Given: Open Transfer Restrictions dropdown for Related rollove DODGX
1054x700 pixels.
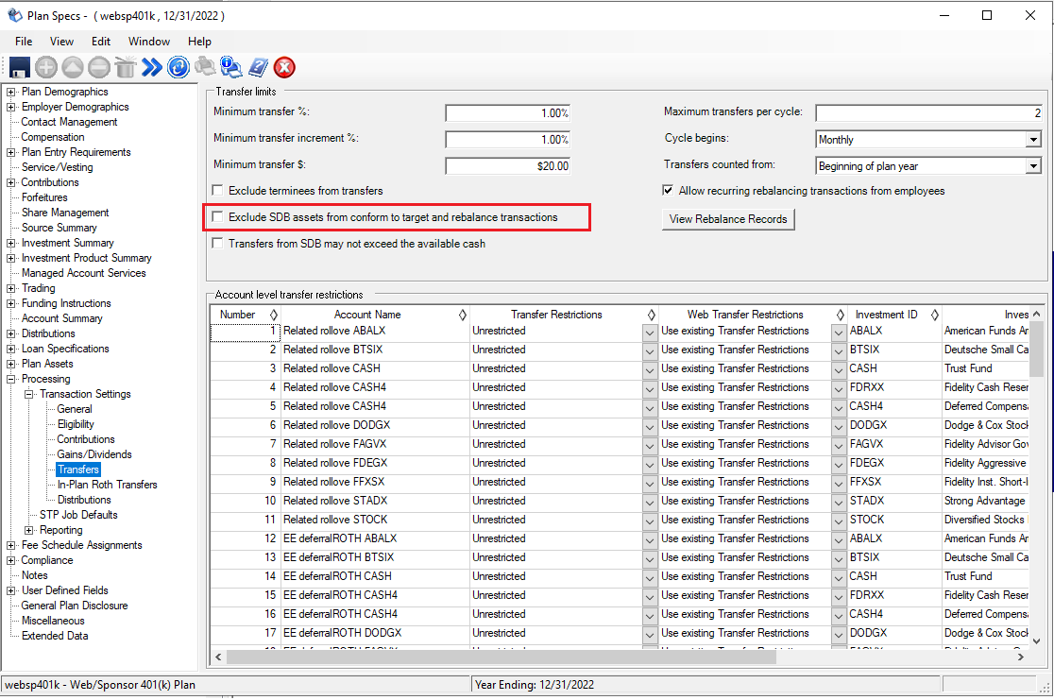Looking at the screenshot, I should [x=650, y=426].
